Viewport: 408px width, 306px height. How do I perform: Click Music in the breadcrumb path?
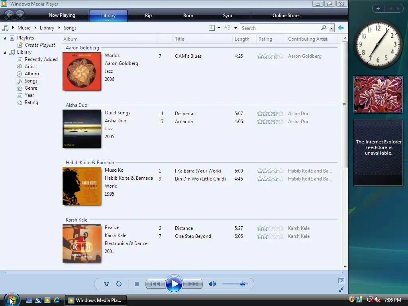[24, 28]
